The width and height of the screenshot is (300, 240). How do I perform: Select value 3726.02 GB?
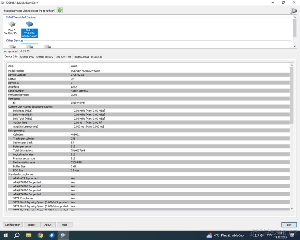point(77,75)
